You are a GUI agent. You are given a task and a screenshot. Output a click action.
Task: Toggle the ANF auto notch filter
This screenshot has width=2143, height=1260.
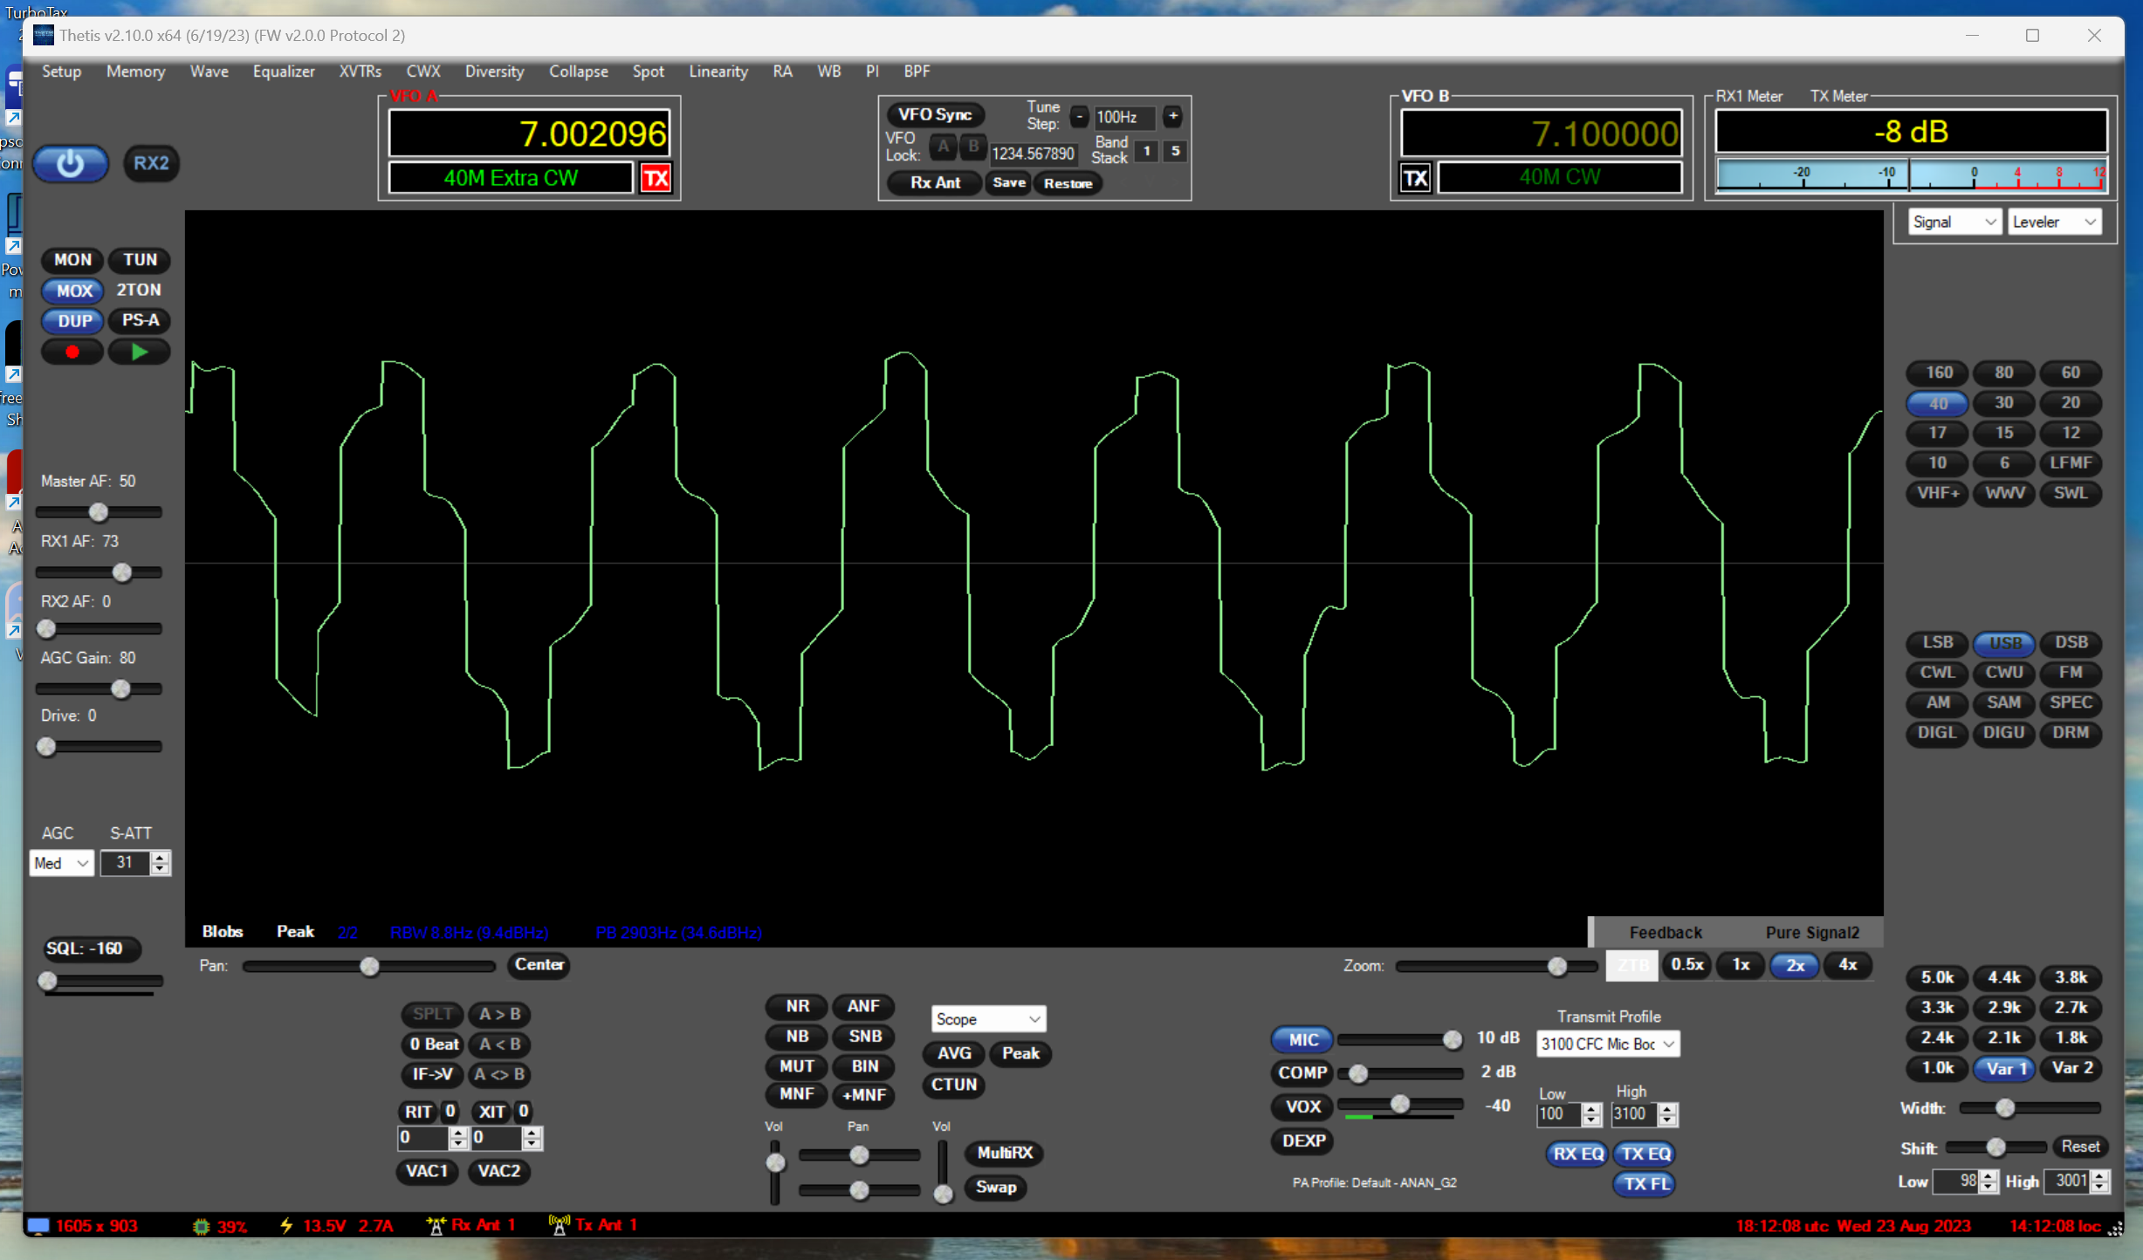click(x=863, y=1006)
